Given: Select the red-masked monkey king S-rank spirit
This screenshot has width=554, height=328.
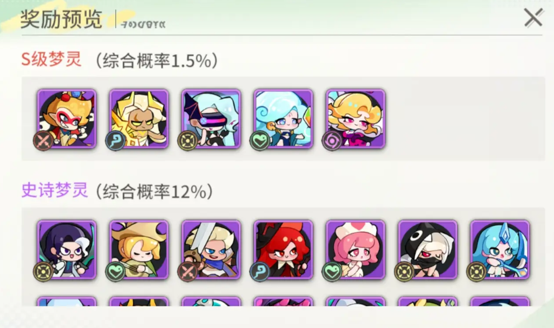Looking at the screenshot, I should (x=67, y=118).
